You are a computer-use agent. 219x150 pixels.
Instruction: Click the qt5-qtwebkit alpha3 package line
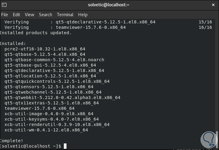(62, 97)
